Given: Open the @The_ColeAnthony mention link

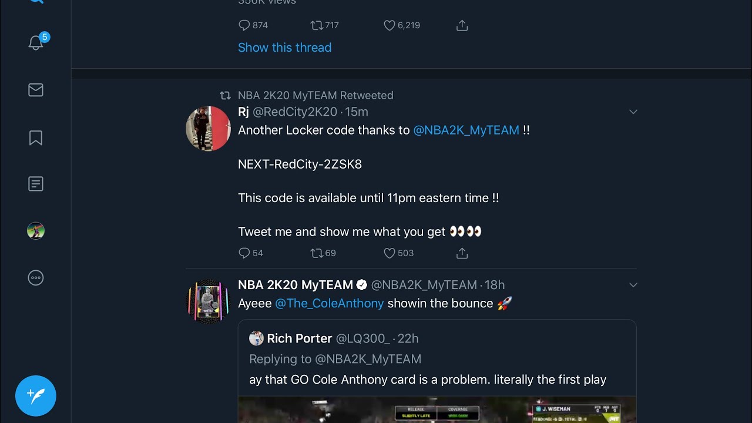Looking at the screenshot, I should [329, 304].
